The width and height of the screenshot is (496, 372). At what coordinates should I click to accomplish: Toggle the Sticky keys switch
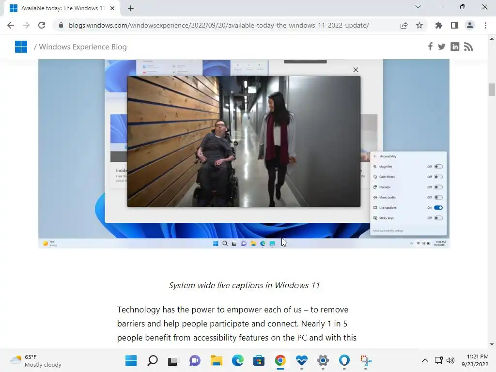pos(438,218)
